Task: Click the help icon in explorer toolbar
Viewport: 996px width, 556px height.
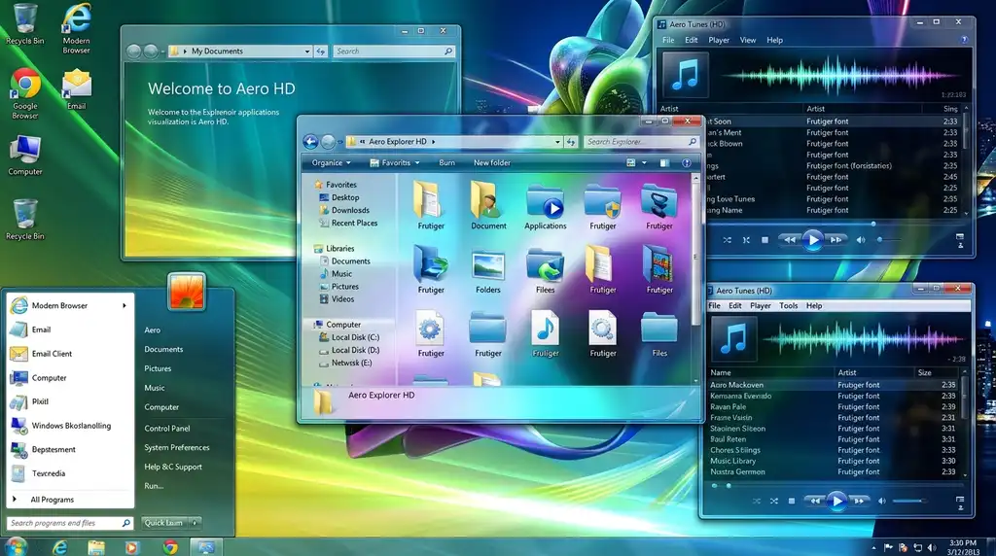Action: [686, 163]
